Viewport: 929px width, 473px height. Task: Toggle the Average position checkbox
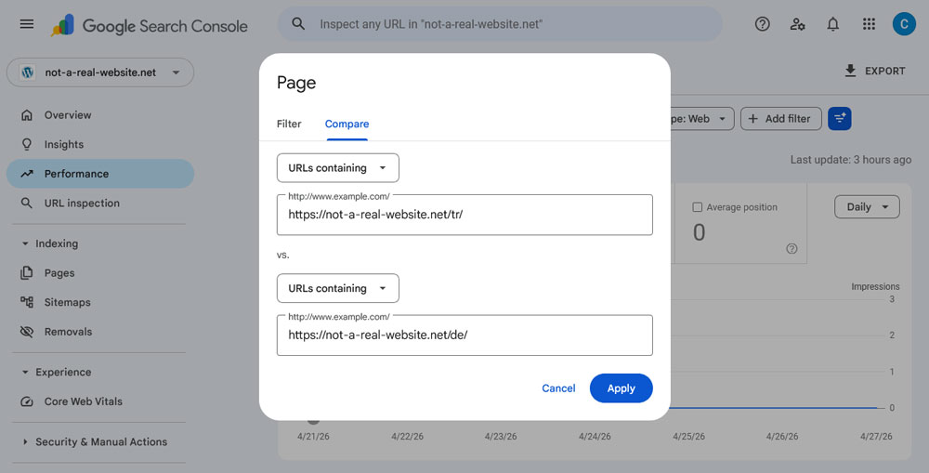pyautogui.click(x=698, y=207)
